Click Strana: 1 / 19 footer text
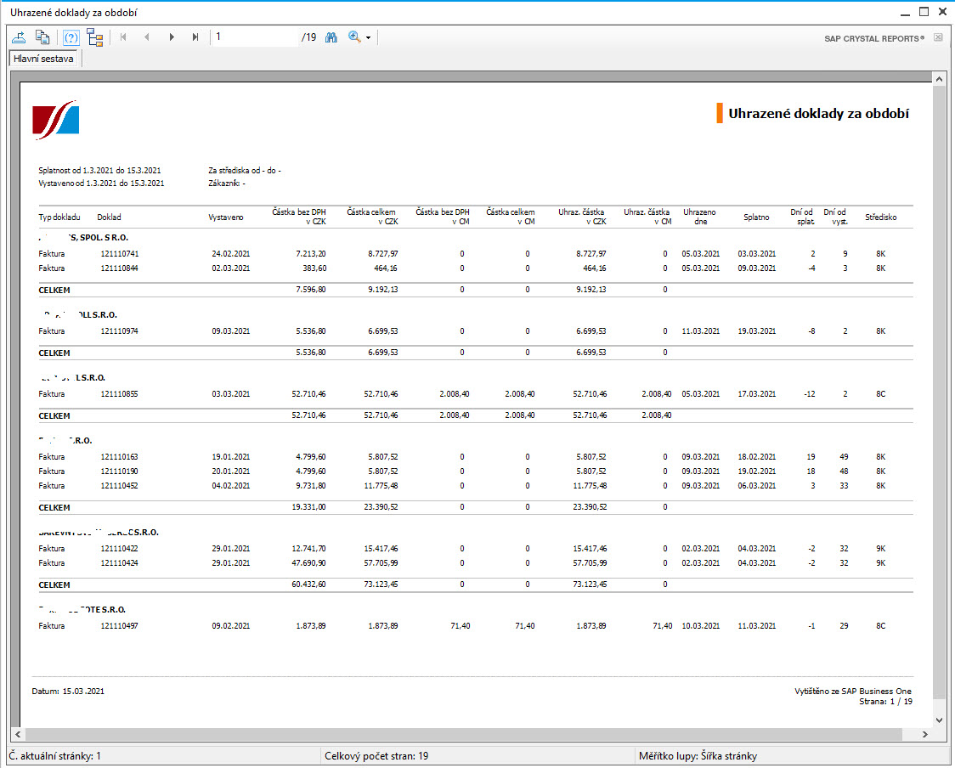The image size is (955, 768). [885, 702]
